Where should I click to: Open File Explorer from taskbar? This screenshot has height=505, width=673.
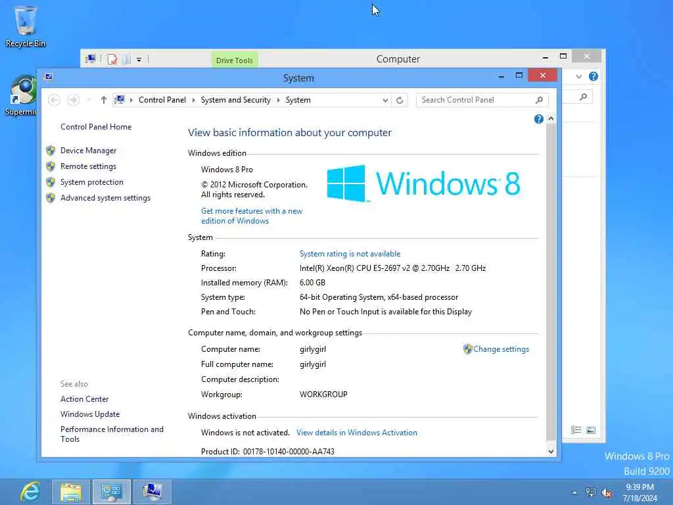71,492
